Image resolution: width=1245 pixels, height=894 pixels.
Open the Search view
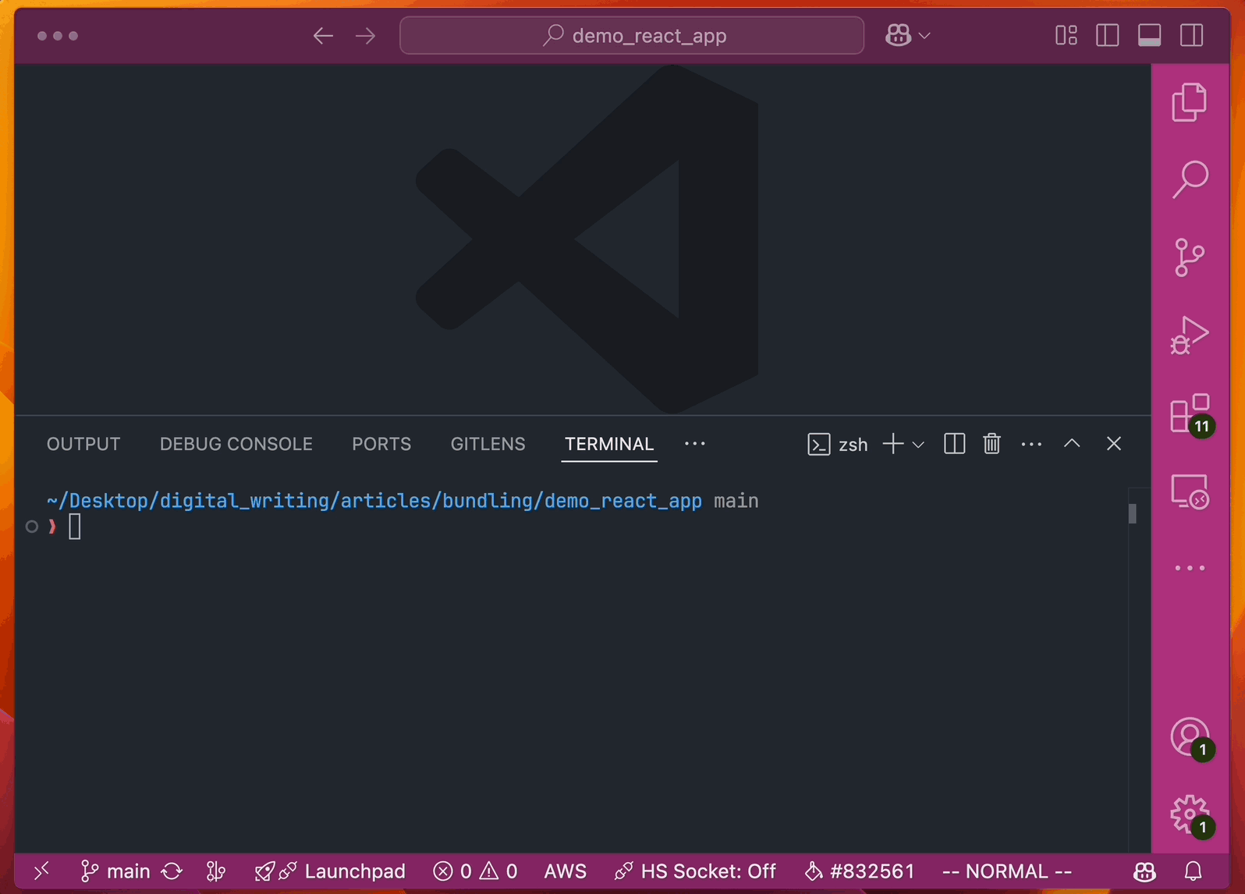coord(1190,179)
